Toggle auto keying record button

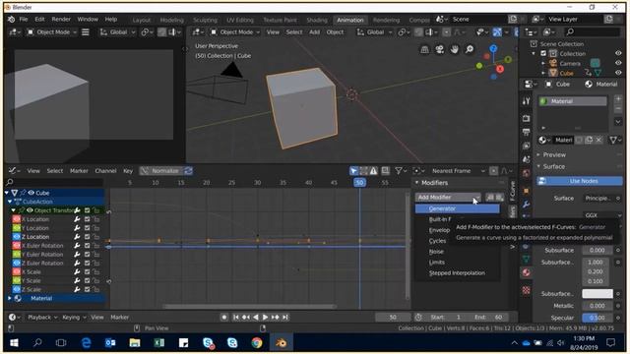pos(224,317)
